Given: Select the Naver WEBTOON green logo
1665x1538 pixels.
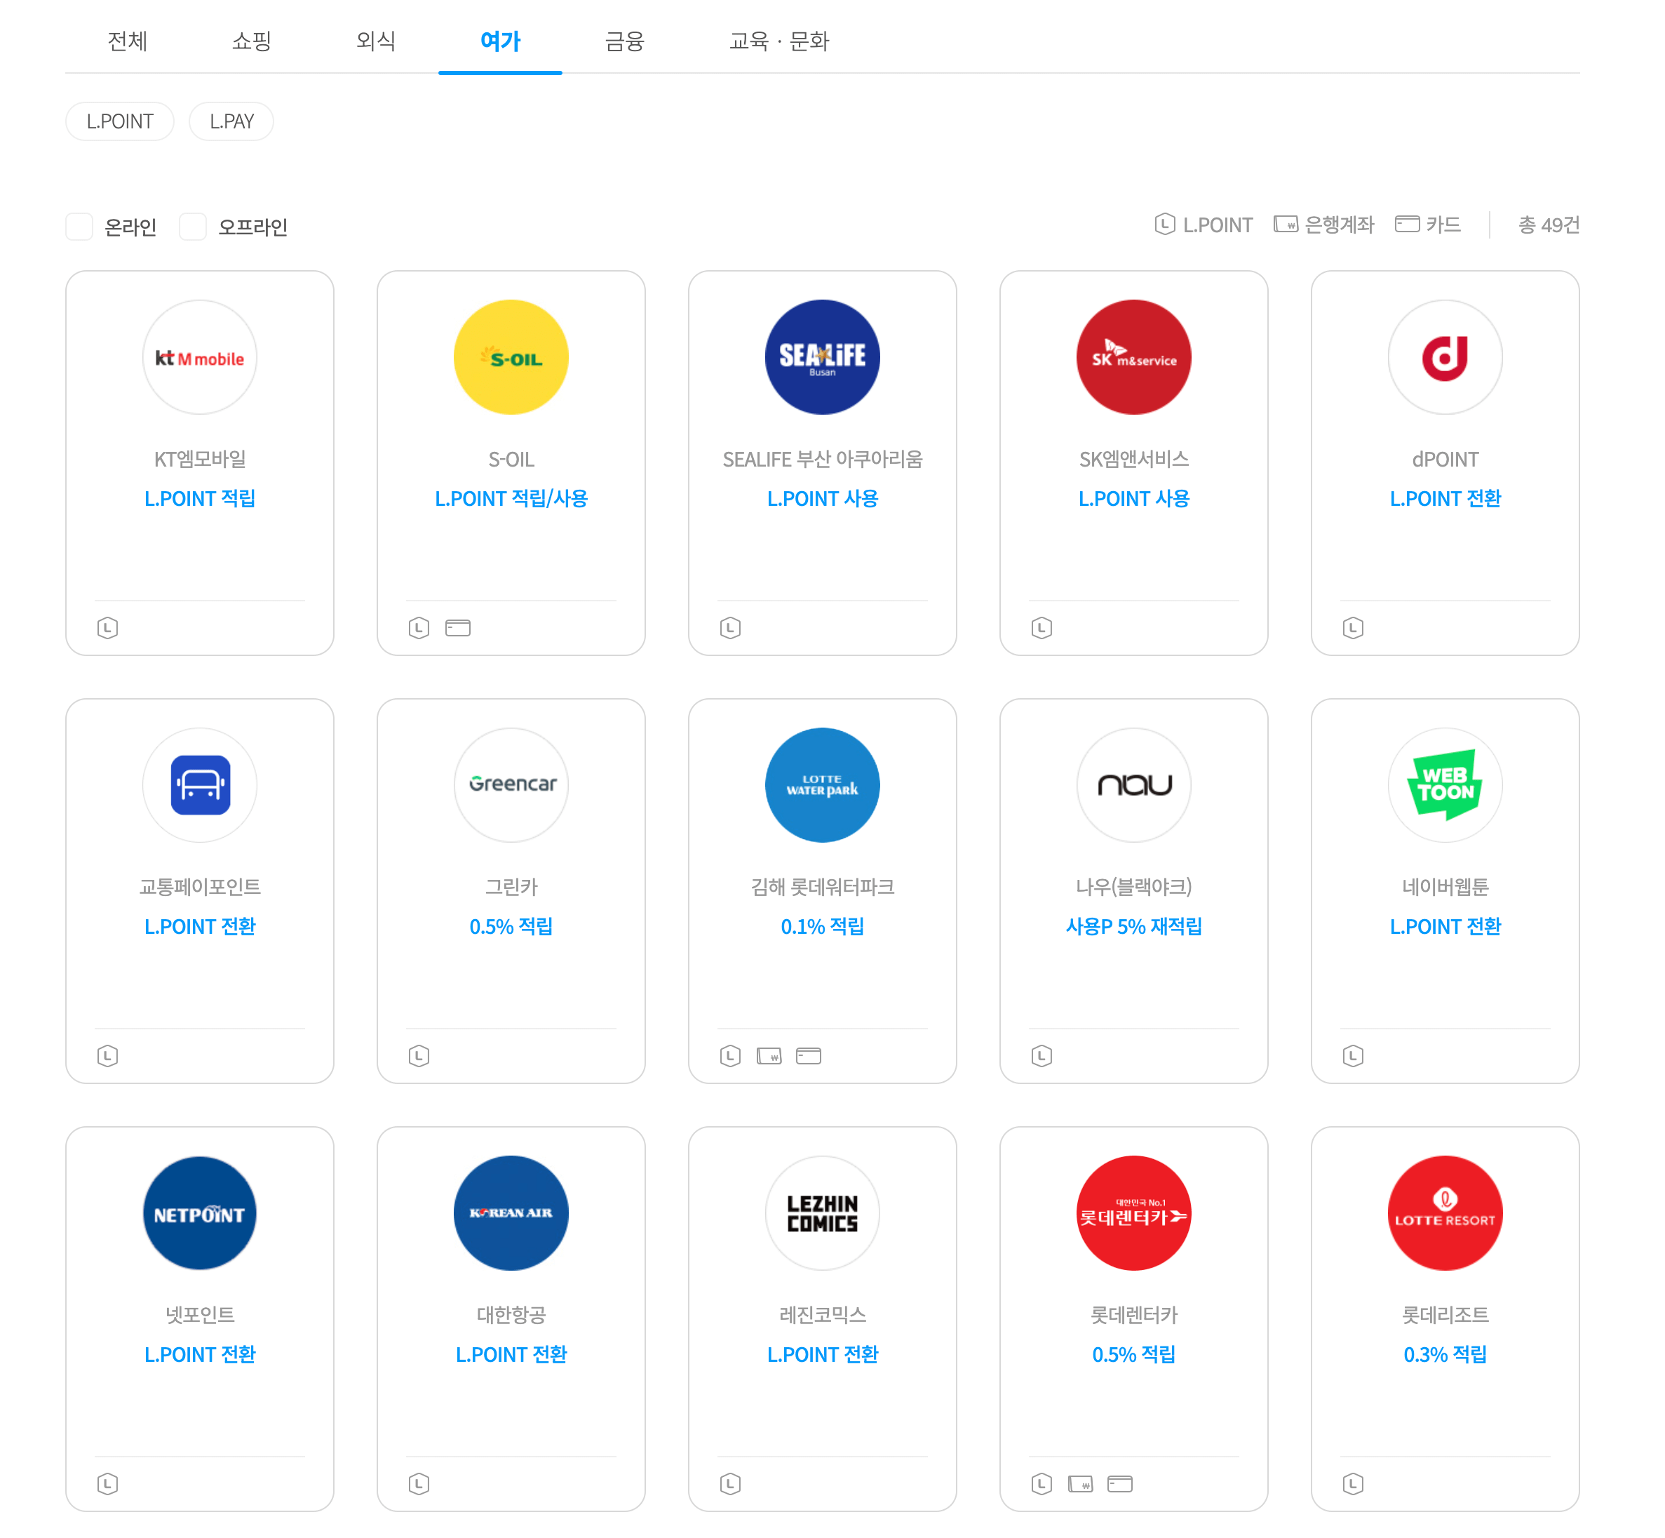Looking at the screenshot, I should pos(1445,785).
